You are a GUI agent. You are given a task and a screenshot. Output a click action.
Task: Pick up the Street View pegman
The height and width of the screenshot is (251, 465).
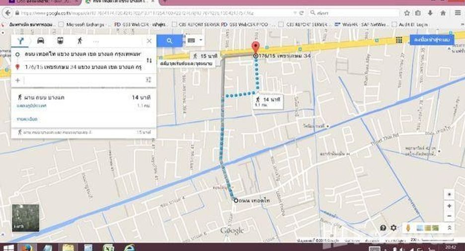coord(408,228)
